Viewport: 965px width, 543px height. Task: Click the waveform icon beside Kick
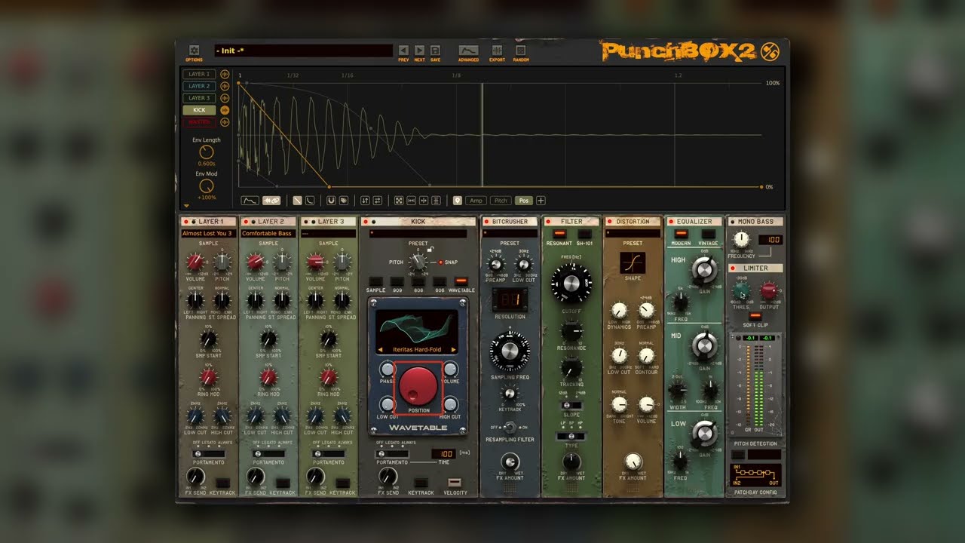[x=225, y=110]
